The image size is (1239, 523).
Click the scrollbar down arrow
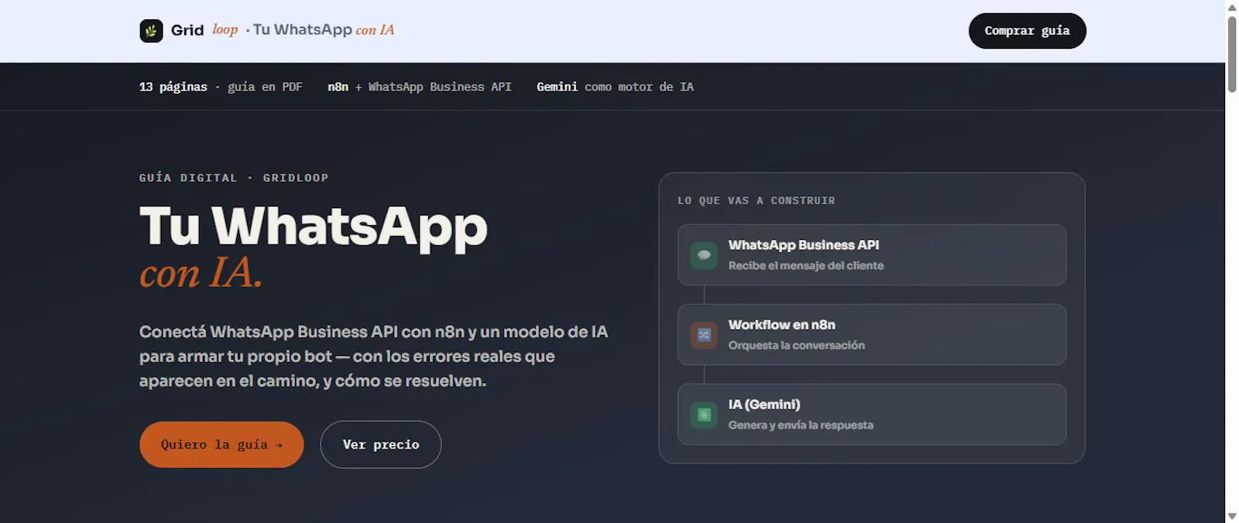coord(1232,516)
